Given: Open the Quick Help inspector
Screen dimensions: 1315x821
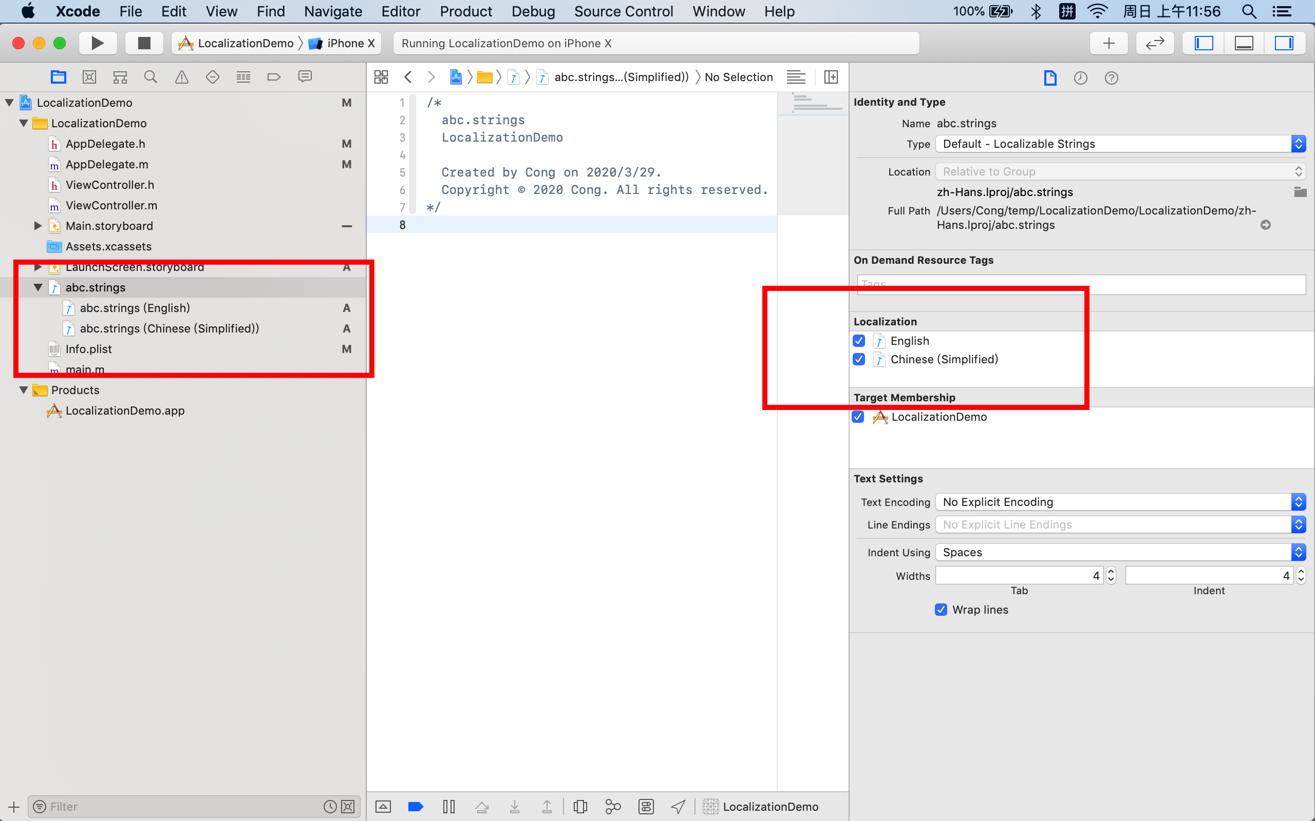Looking at the screenshot, I should (1111, 77).
